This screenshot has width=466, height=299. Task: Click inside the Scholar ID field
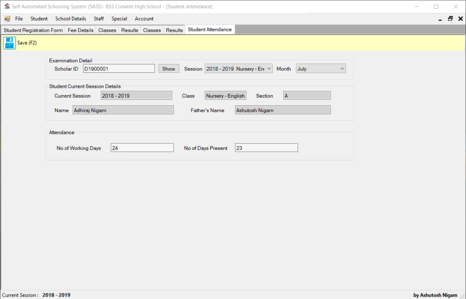(119, 68)
